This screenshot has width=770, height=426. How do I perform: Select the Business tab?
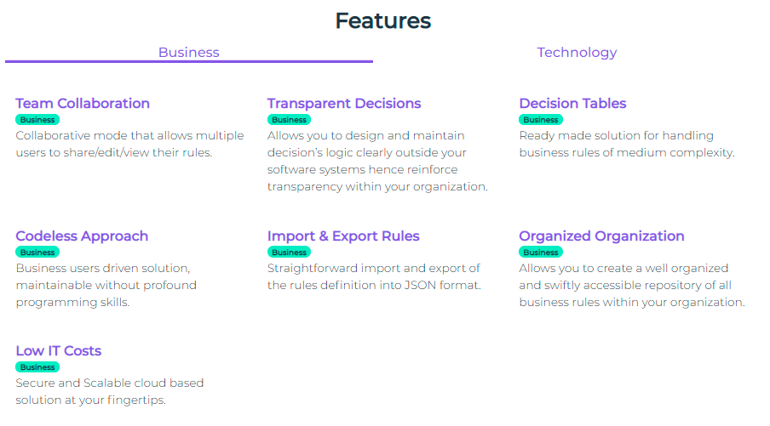188,53
